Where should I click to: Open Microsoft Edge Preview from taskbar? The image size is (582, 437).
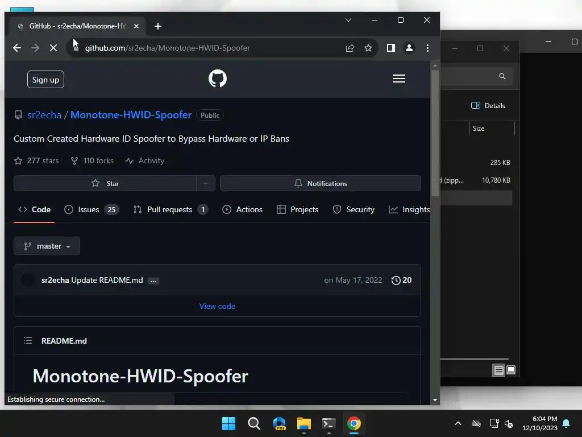(279, 423)
